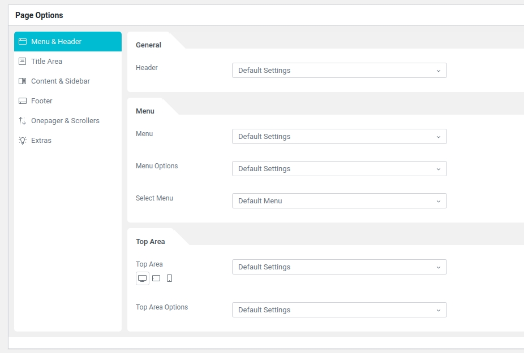
Task: Click the Menu & Header window icon
Action: coord(23,42)
